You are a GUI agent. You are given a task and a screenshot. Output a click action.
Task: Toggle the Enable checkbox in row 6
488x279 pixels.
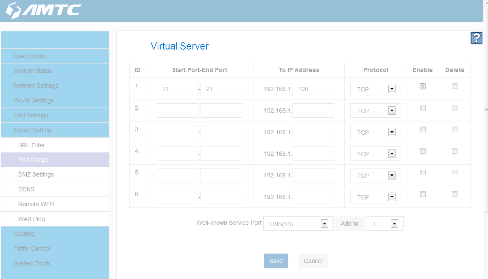[x=423, y=194]
